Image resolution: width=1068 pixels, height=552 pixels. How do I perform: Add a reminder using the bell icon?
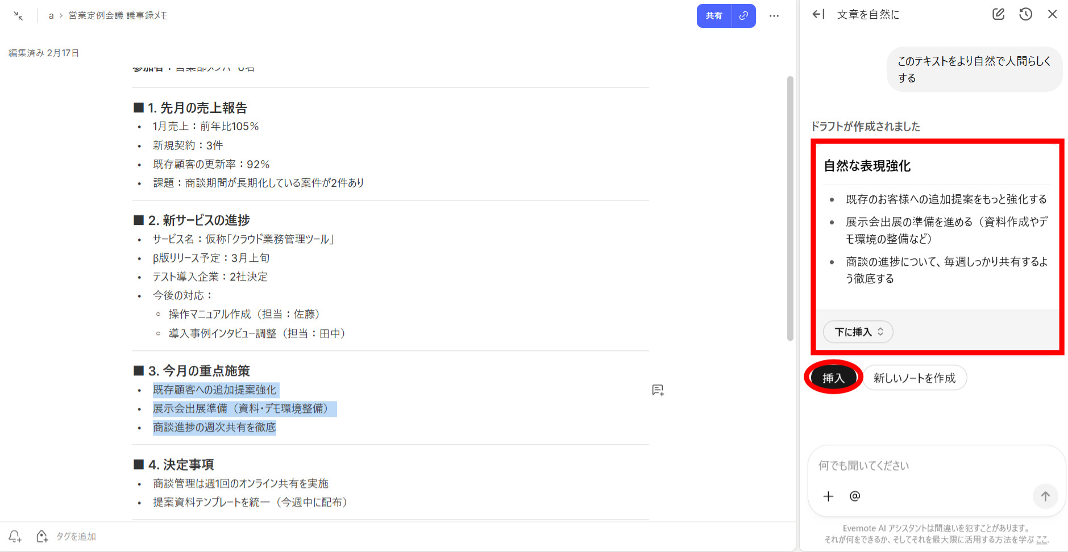[x=15, y=536]
